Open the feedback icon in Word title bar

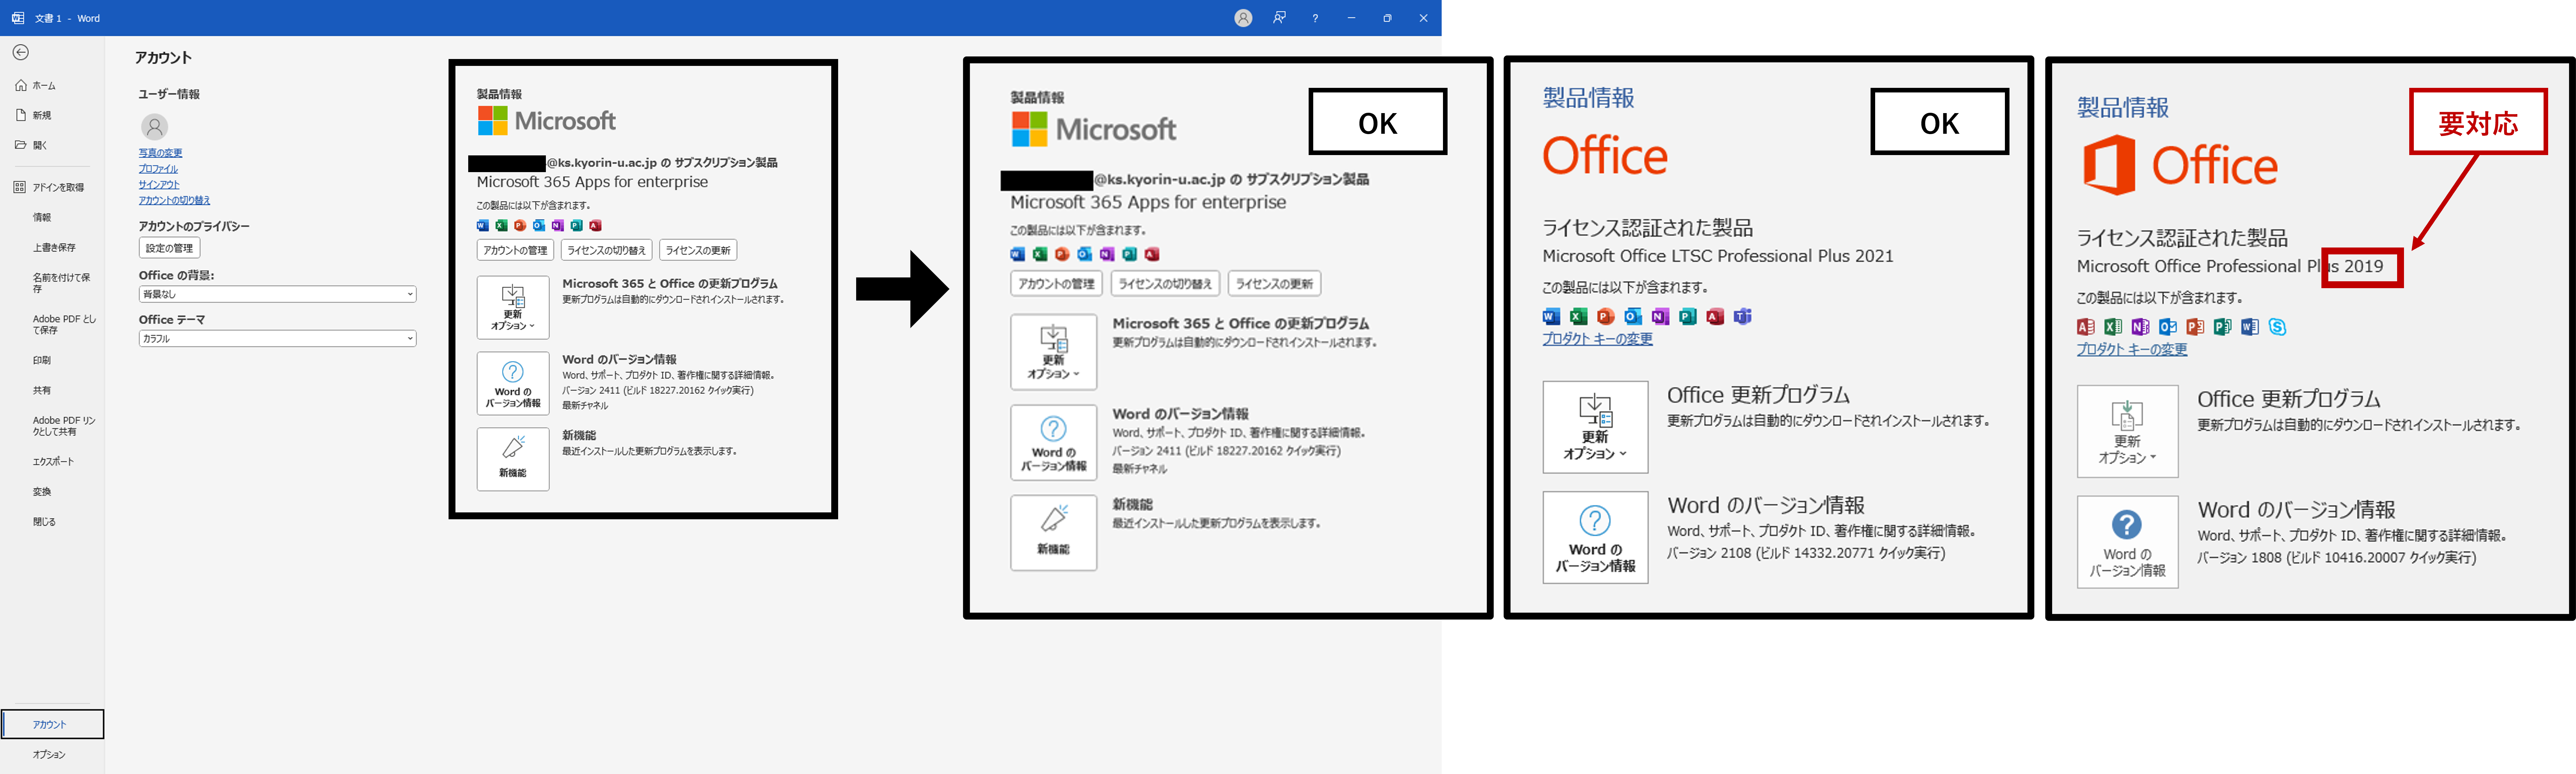[1279, 18]
